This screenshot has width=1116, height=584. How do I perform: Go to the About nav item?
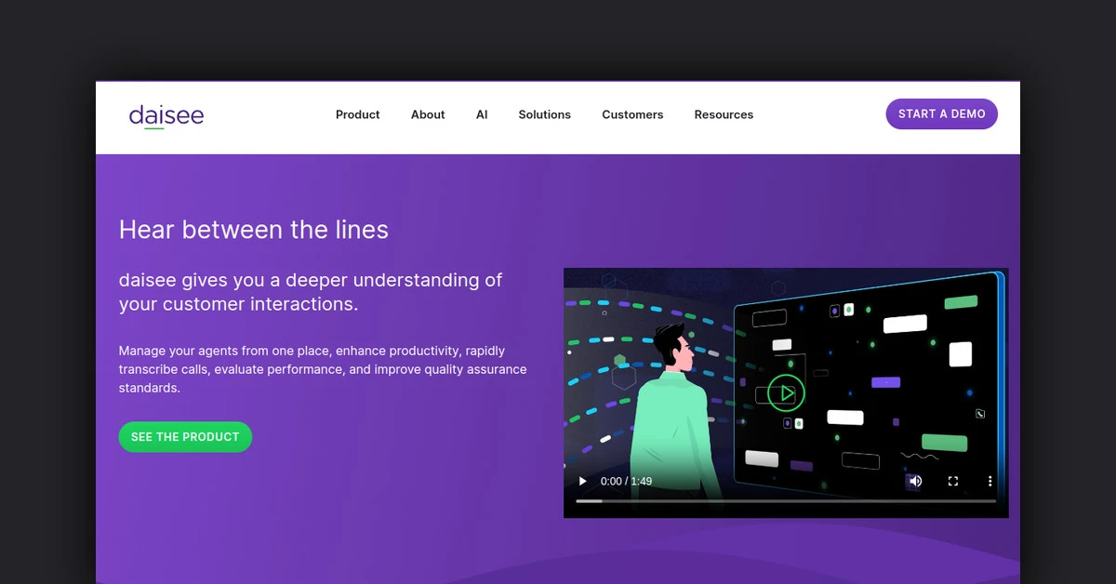428,114
